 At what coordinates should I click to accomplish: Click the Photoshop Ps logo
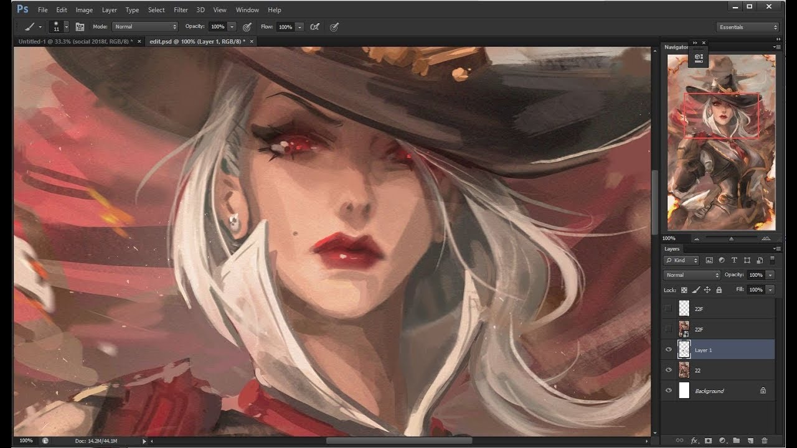click(x=22, y=9)
